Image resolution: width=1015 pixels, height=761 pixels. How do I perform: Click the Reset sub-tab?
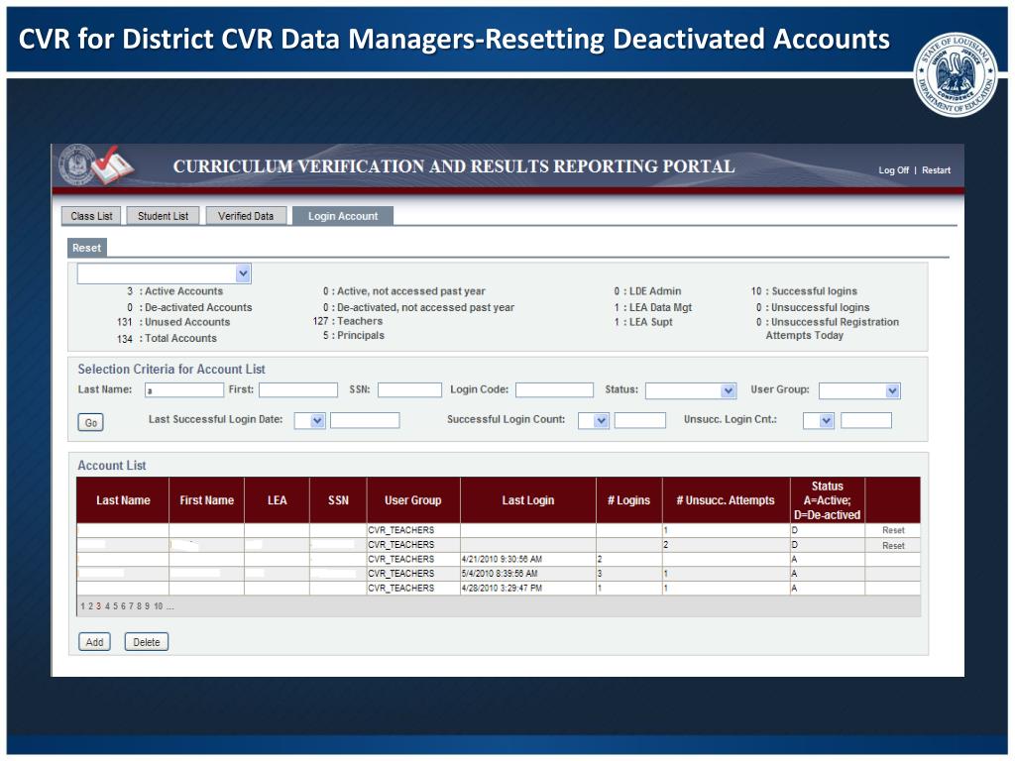coord(87,248)
